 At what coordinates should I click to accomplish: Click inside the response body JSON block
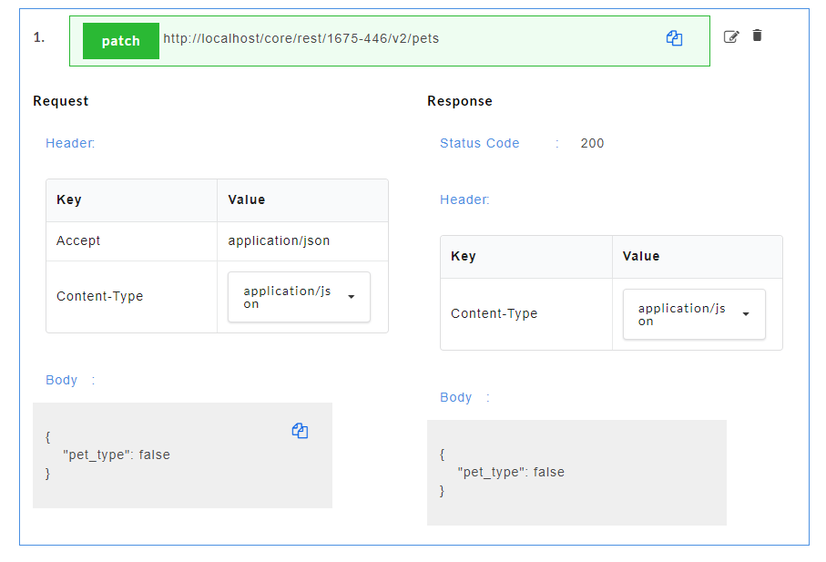coord(576,473)
